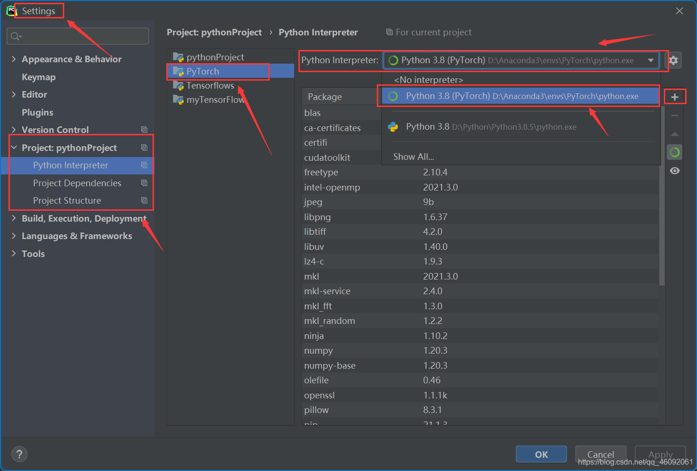Collapse Project: pythonProject section
Screen dimensions: 697x471
(x=14, y=148)
